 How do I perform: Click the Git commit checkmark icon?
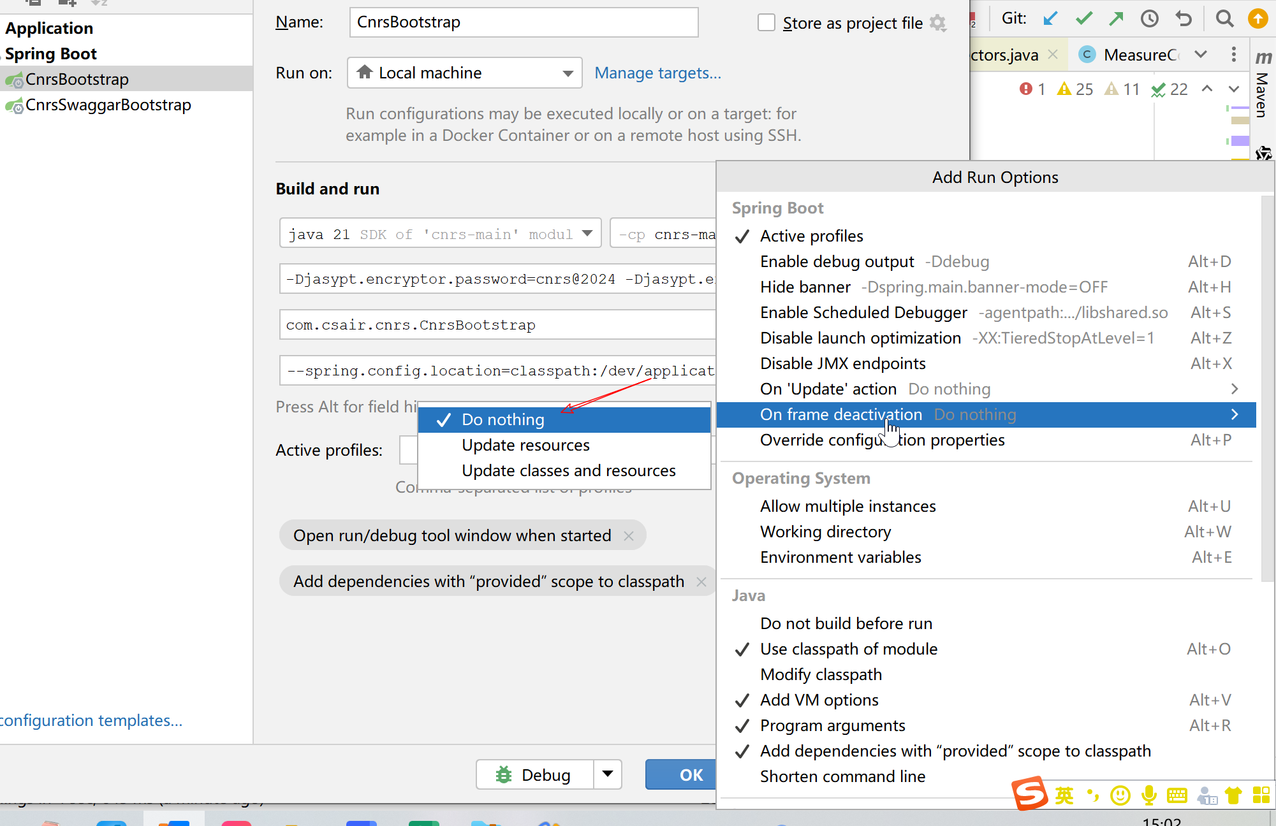(1083, 18)
